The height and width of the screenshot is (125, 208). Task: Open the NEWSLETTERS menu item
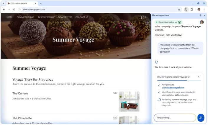pyautogui.click(x=65, y=17)
